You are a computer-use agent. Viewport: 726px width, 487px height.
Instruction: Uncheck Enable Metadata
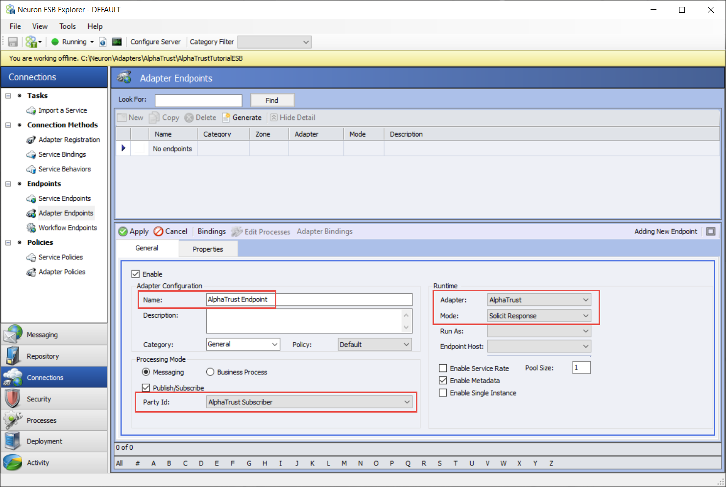pos(443,380)
